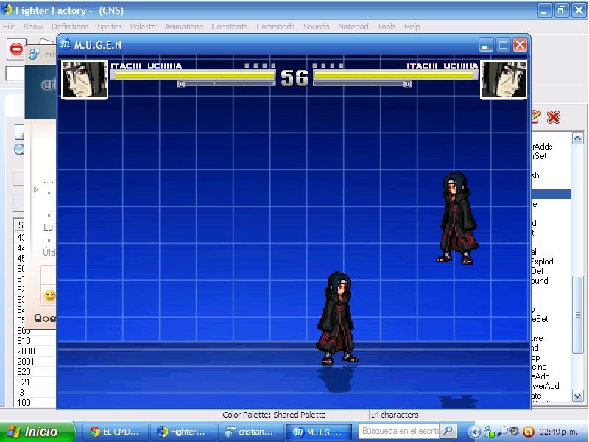Expand hidden tray icons with the arrow
Image resolution: width=589 pixels, height=442 pixels.
474,432
